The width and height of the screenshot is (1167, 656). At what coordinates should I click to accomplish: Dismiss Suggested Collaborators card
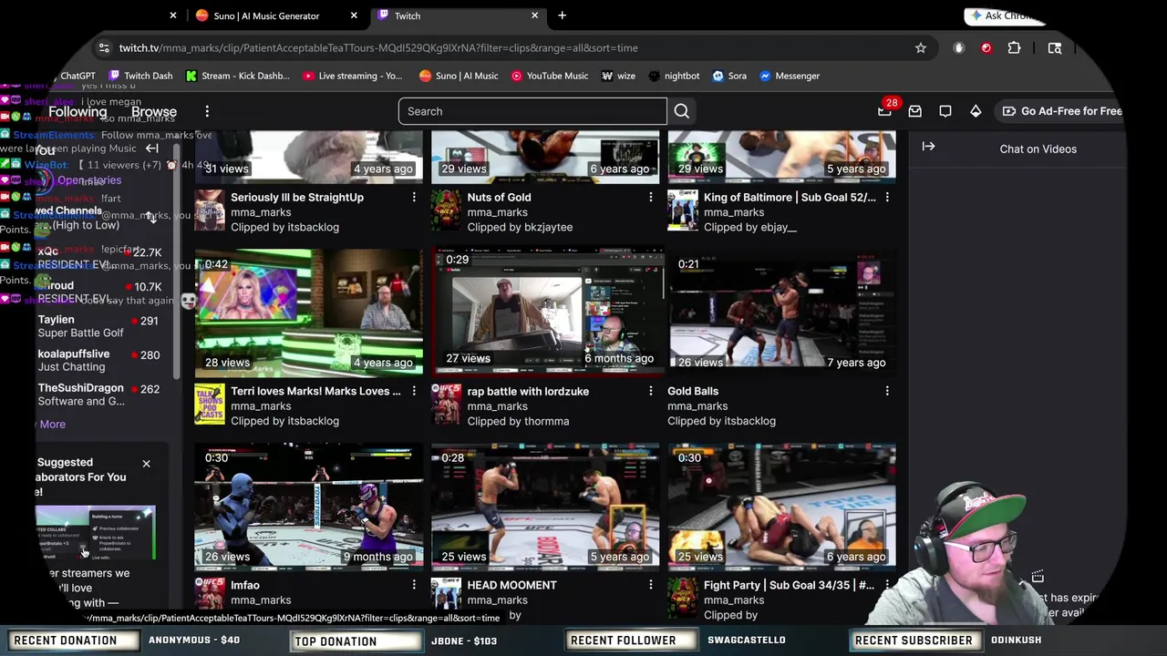146,464
